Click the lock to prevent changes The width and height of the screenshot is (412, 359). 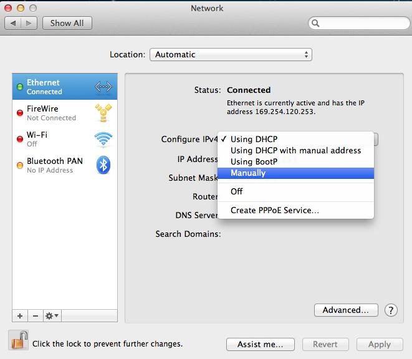tap(19, 340)
